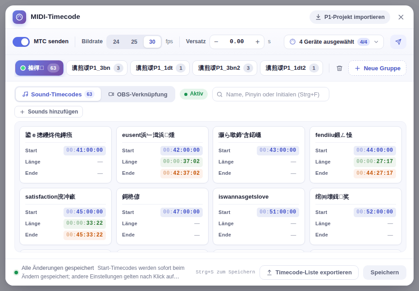419x291 pixels.
Task: Click the Alle Änderungen gespeichert status text
Action: click(x=58, y=268)
